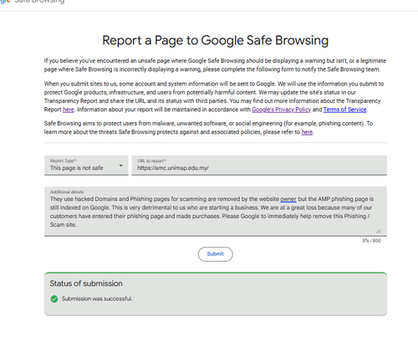The height and width of the screenshot is (343, 418).
Task: Grab the text area resize handle
Action: click(378, 231)
